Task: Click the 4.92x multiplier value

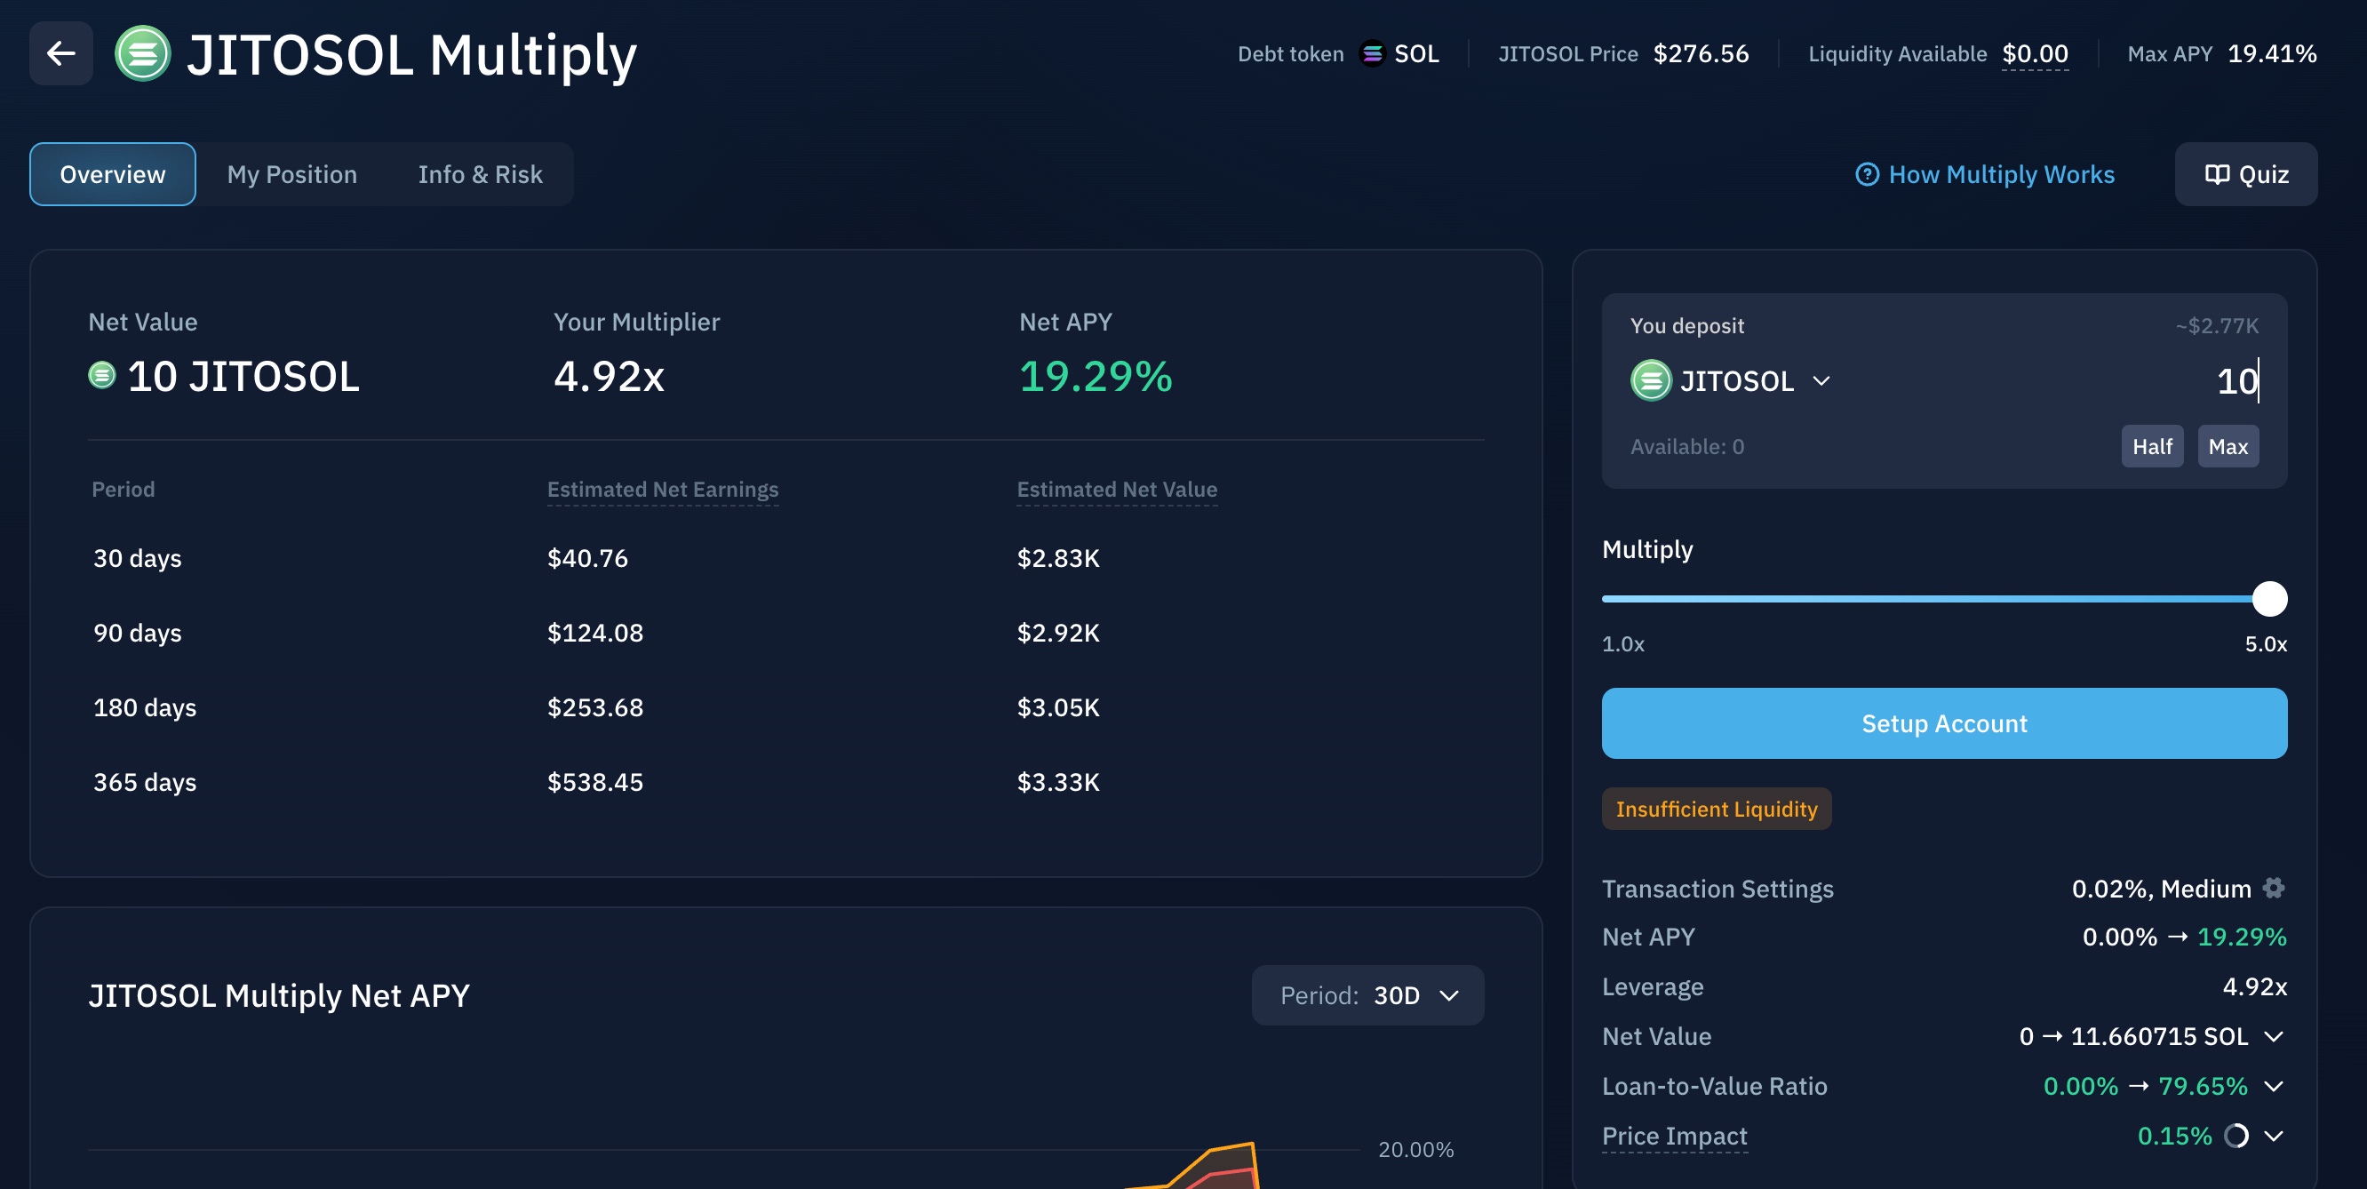Action: pyautogui.click(x=609, y=376)
